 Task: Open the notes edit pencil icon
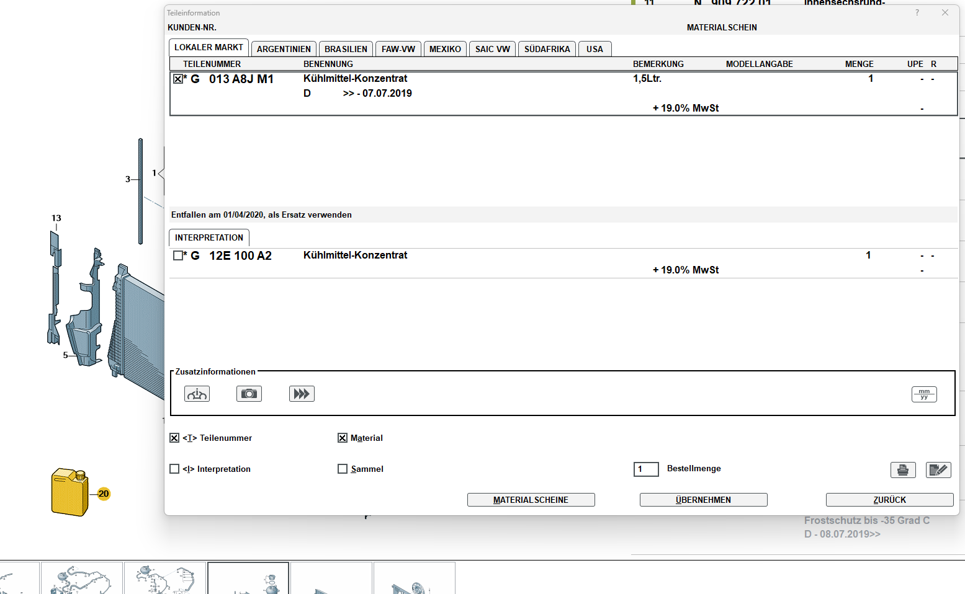point(938,470)
